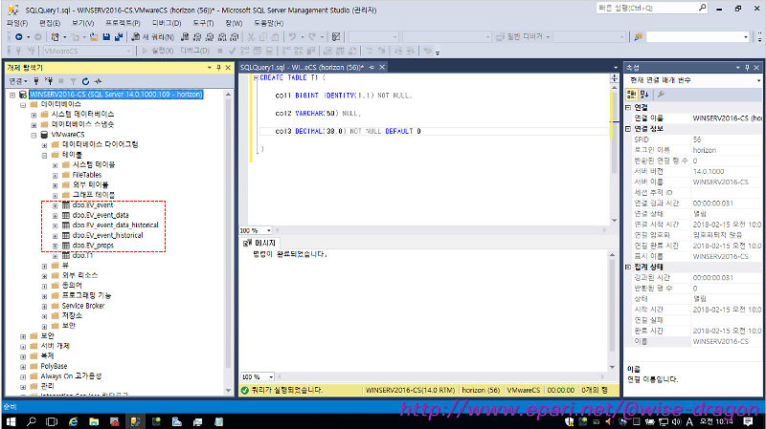The image size is (766, 429).
Task: Open the 도움말(H) menu
Action: click(x=268, y=23)
